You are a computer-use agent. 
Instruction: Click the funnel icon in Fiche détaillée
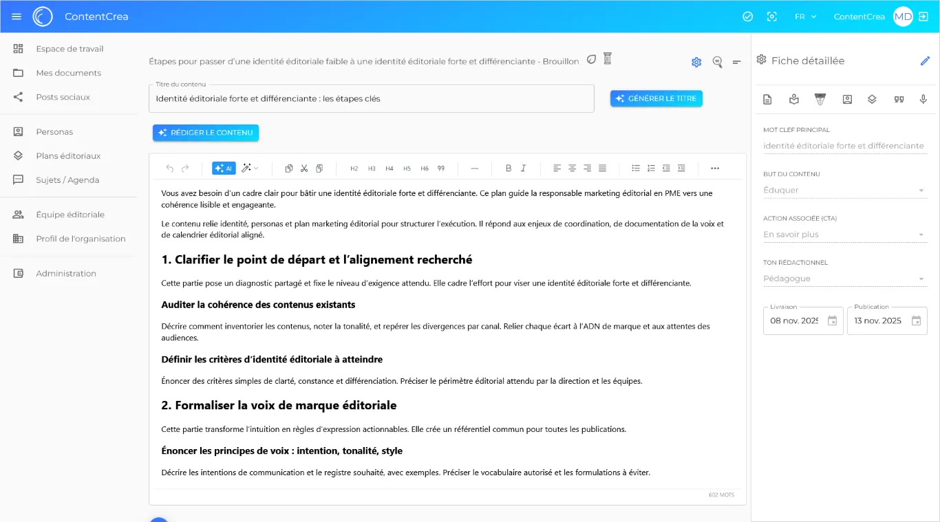click(820, 99)
